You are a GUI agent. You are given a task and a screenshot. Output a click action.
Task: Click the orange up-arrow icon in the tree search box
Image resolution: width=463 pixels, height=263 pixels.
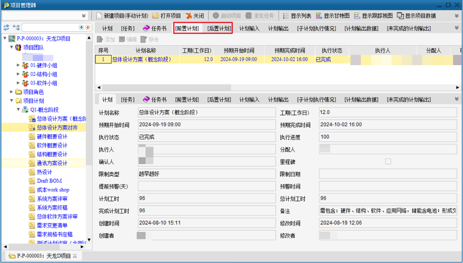tap(87, 27)
